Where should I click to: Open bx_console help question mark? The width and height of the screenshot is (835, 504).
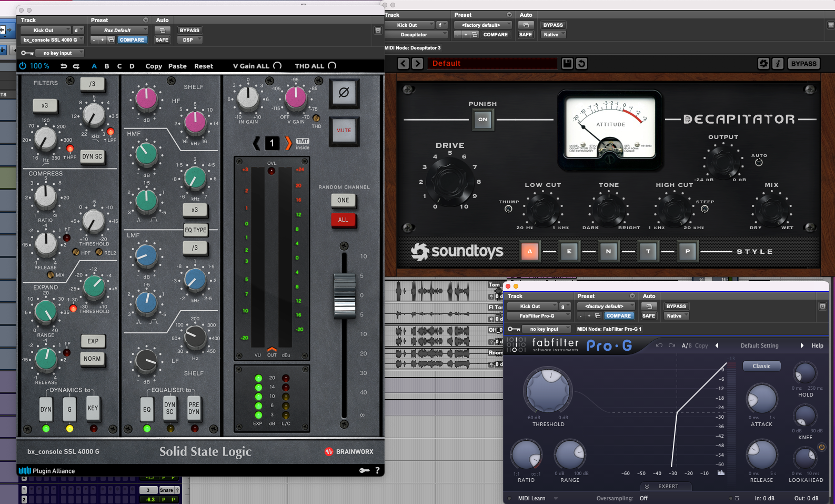pyautogui.click(x=377, y=470)
